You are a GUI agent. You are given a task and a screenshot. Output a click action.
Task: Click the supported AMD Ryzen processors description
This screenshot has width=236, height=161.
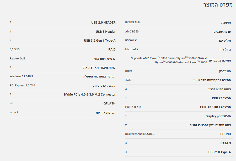tap(169, 60)
